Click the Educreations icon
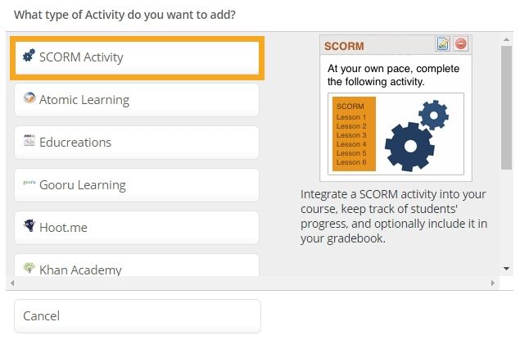The width and height of the screenshot is (520, 340). click(x=29, y=140)
